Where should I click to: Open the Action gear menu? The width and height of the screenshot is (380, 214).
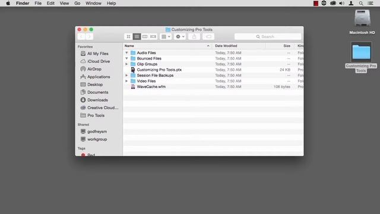tap(180, 37)
